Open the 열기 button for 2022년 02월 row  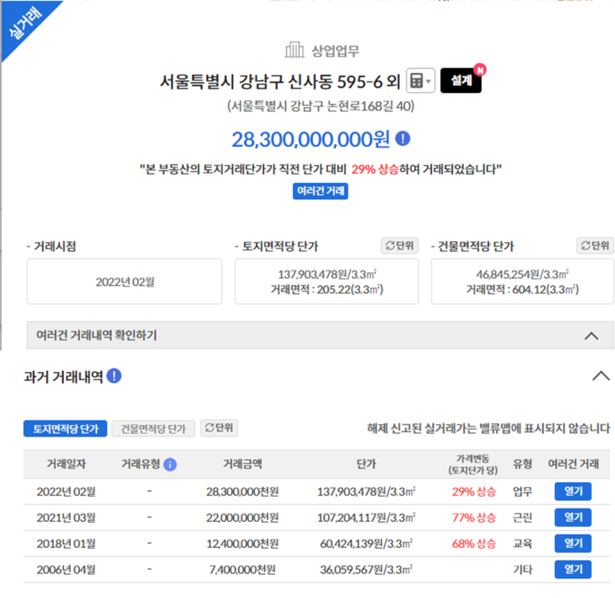tap(573, 491)
